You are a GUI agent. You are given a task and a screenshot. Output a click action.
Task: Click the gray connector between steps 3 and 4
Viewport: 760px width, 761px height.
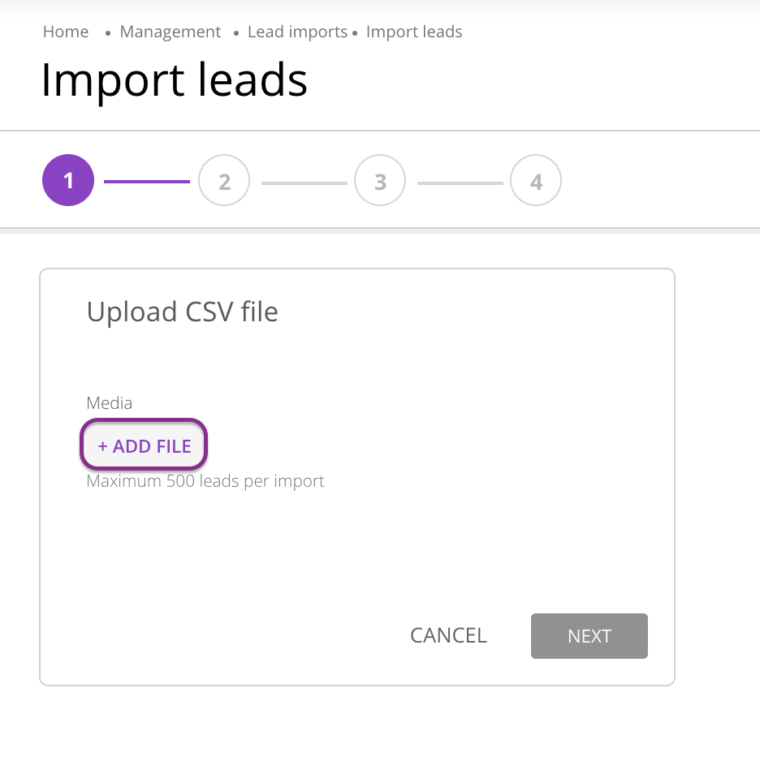click(x=459, y=183)
